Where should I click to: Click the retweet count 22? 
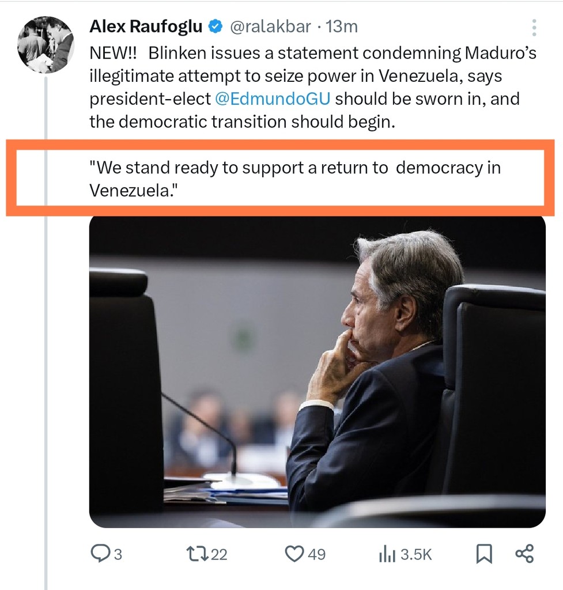point(219,554)
